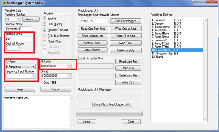Select 6. Pump2Rate in variables list
Image resolution: width=219 pixels, height=132 pixels.
click(177, 37)
